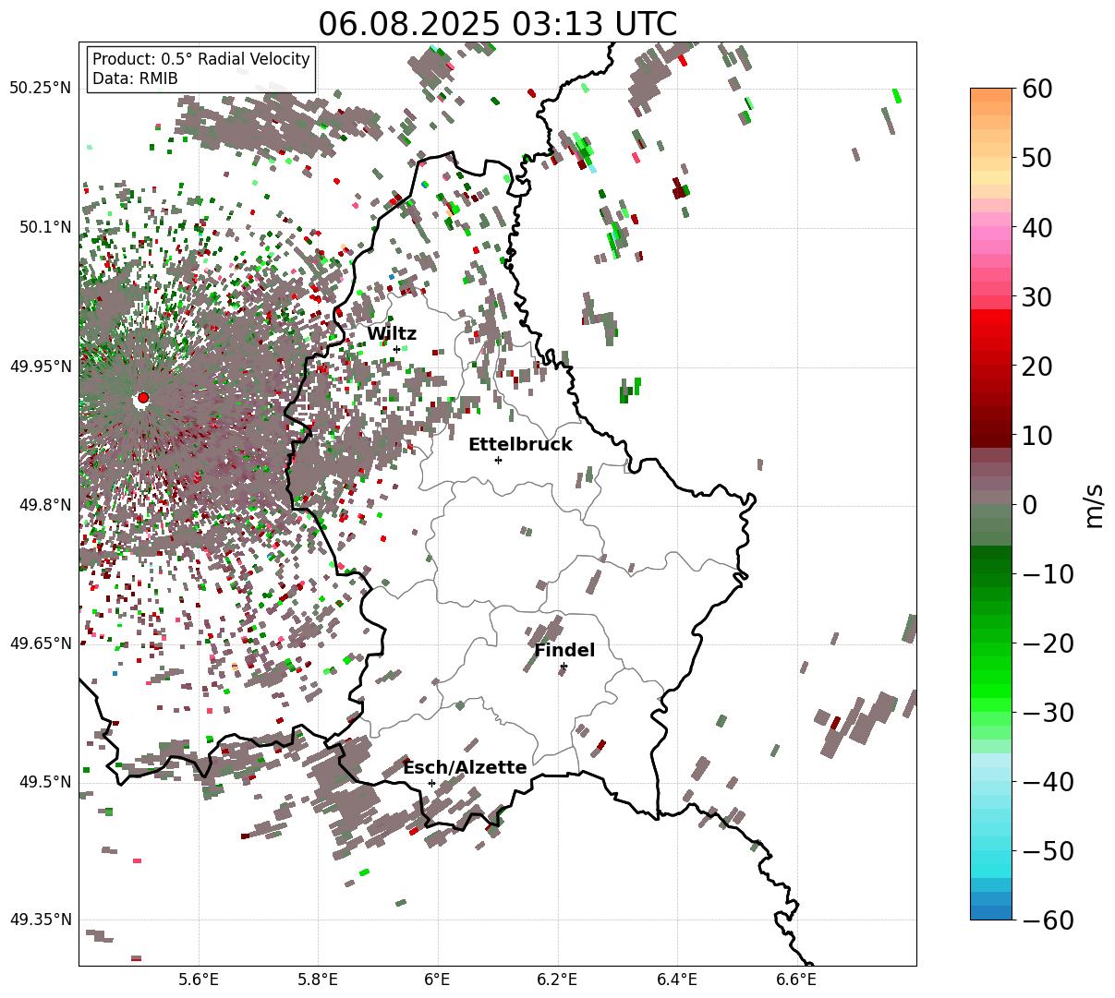This screenshot has height=998, width=1115.
Task: Click the 'Product: 0.5° Radial Velocity' text
Action: [x=201, y=59]
